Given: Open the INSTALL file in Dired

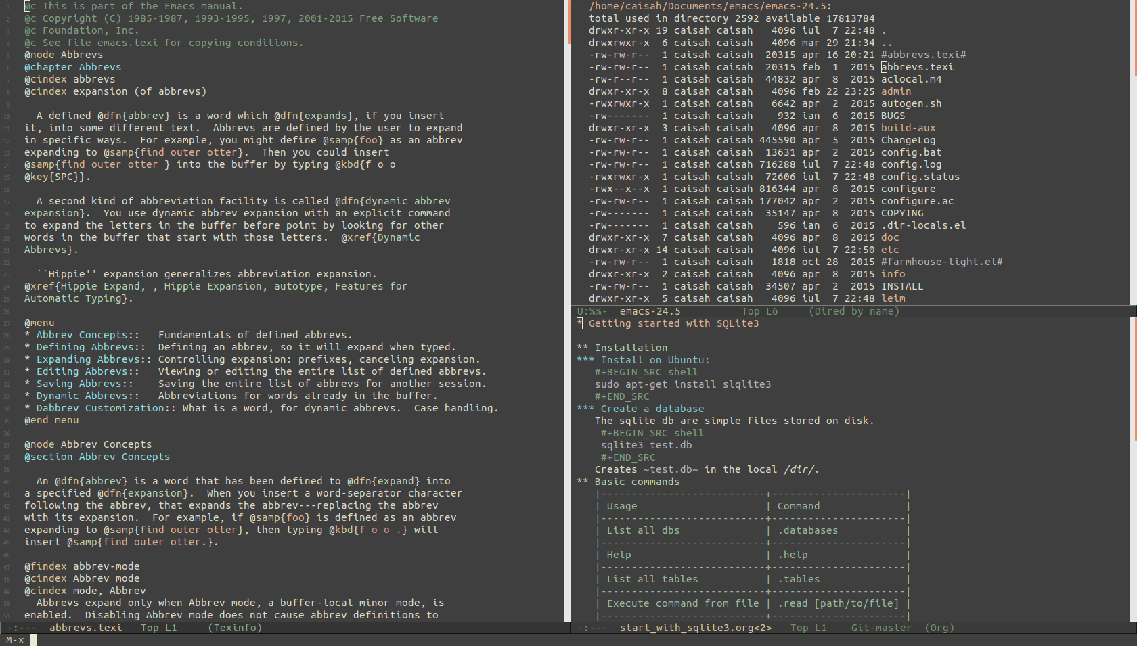Looking at the screenshot, I should pos(902,286).
